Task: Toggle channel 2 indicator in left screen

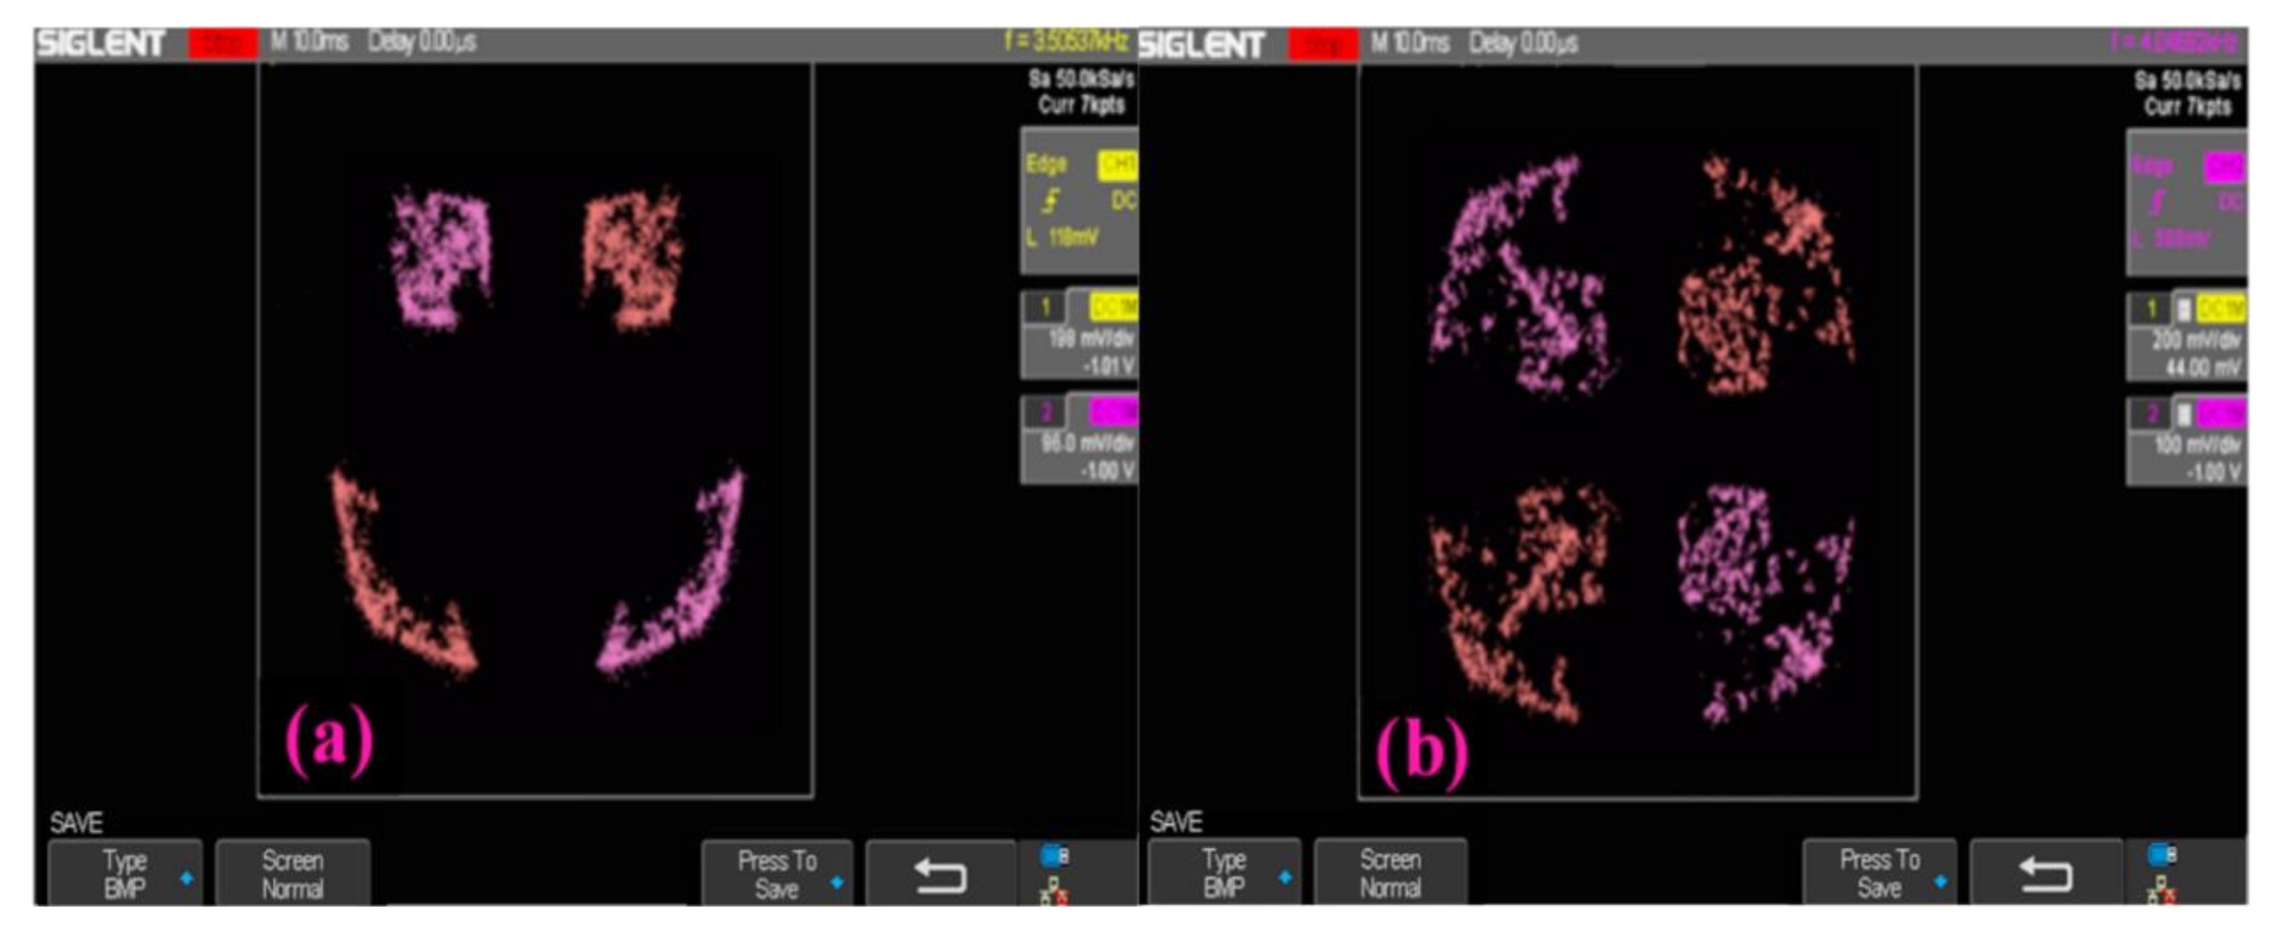Action: point(1045,412)
